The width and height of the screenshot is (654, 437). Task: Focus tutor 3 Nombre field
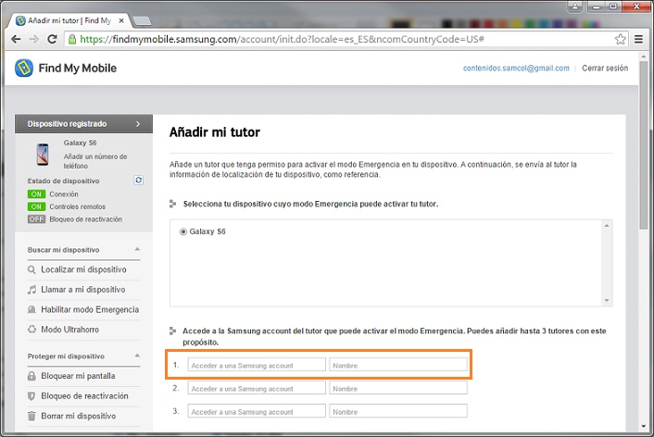coord(398,411)
